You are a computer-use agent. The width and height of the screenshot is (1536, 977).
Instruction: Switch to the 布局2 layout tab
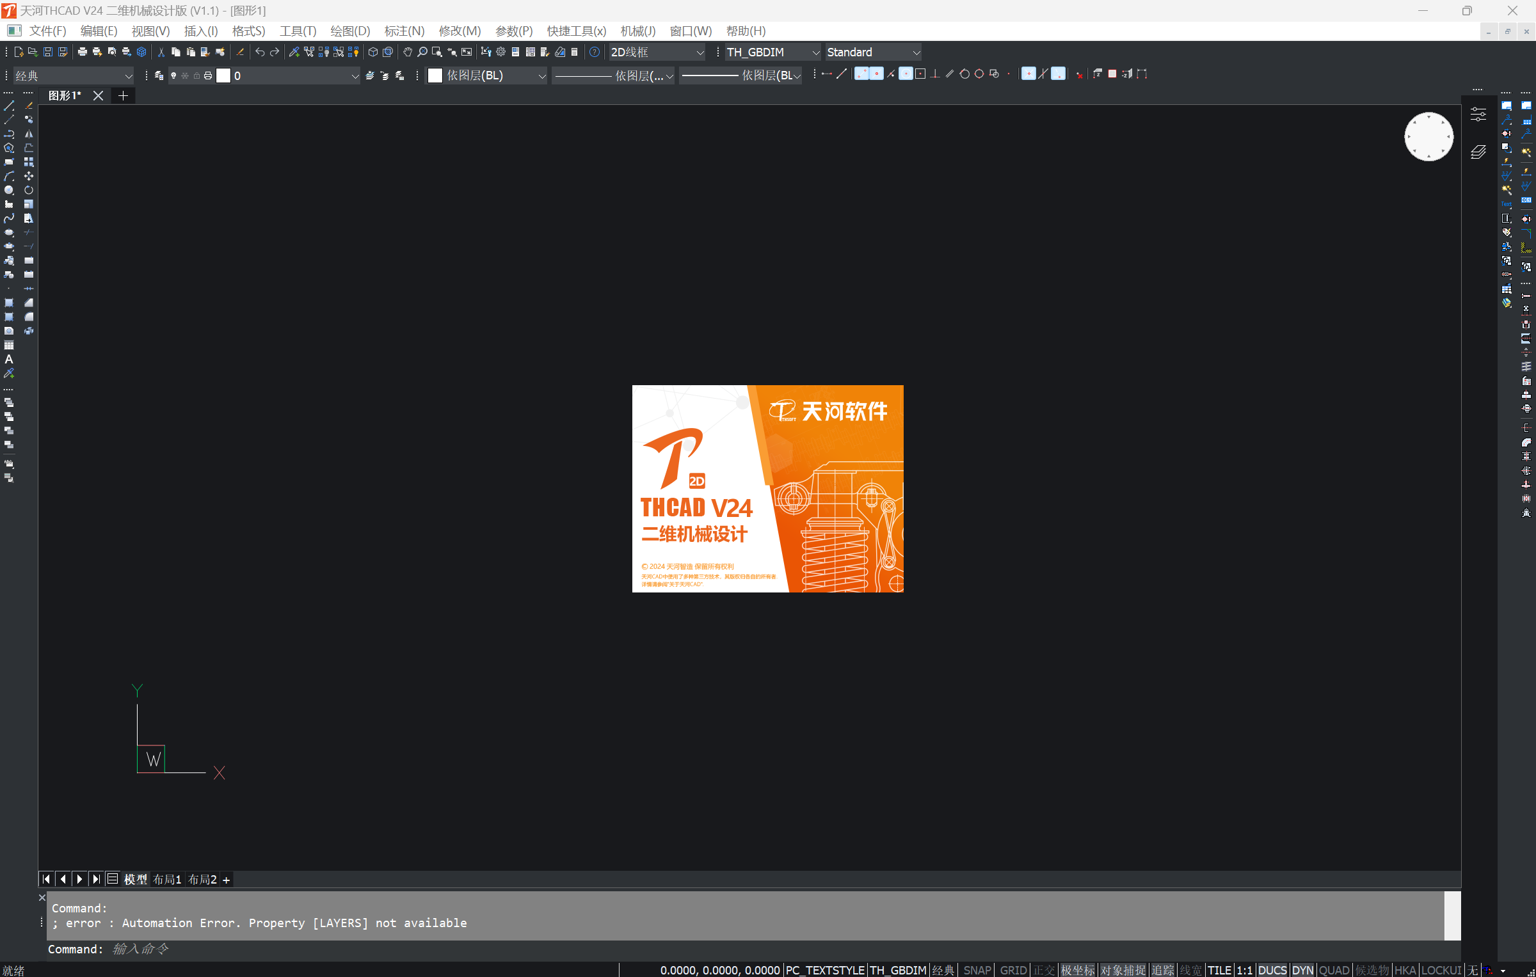[202, 879]
